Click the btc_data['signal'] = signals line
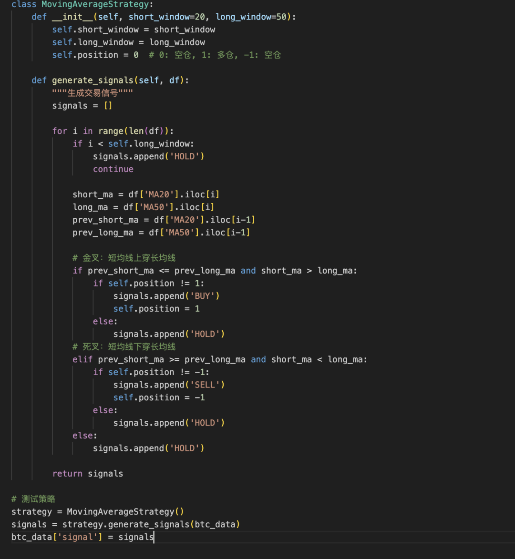The image size is (515, 559). [x=82, y=537]
